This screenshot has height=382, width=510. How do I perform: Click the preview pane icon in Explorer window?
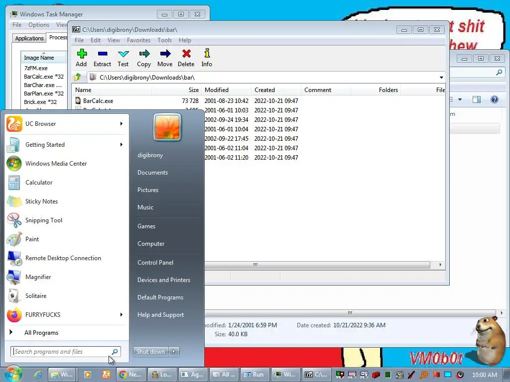(x=477, y=99)
